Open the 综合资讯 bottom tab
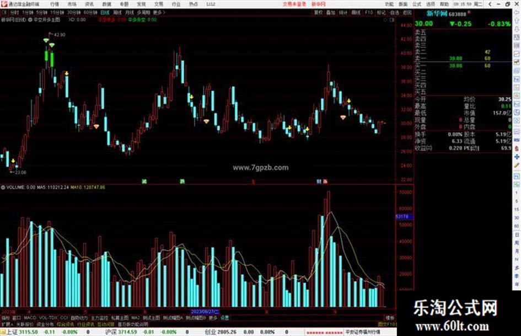Viewport: 521px width, 336px height. [x=65, y=324]
